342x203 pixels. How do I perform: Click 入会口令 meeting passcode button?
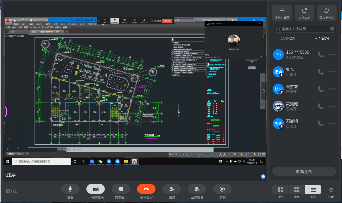(x=304, y=13)
